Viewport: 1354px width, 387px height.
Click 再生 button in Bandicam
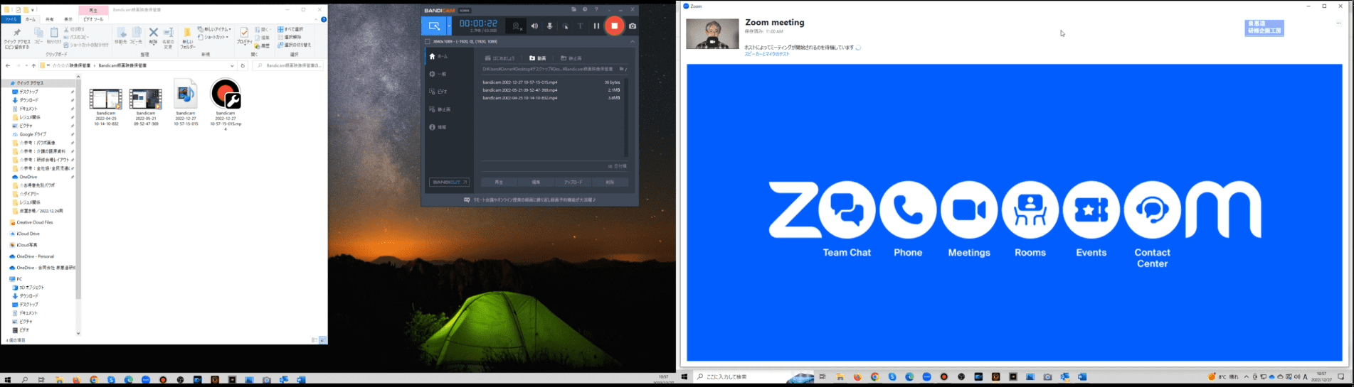pyautogui.click(x=499, y=182)
